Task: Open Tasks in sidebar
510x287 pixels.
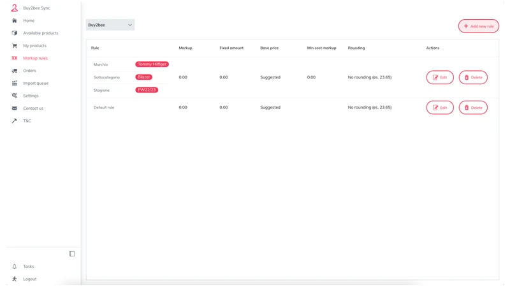Action: pos(28,267)
